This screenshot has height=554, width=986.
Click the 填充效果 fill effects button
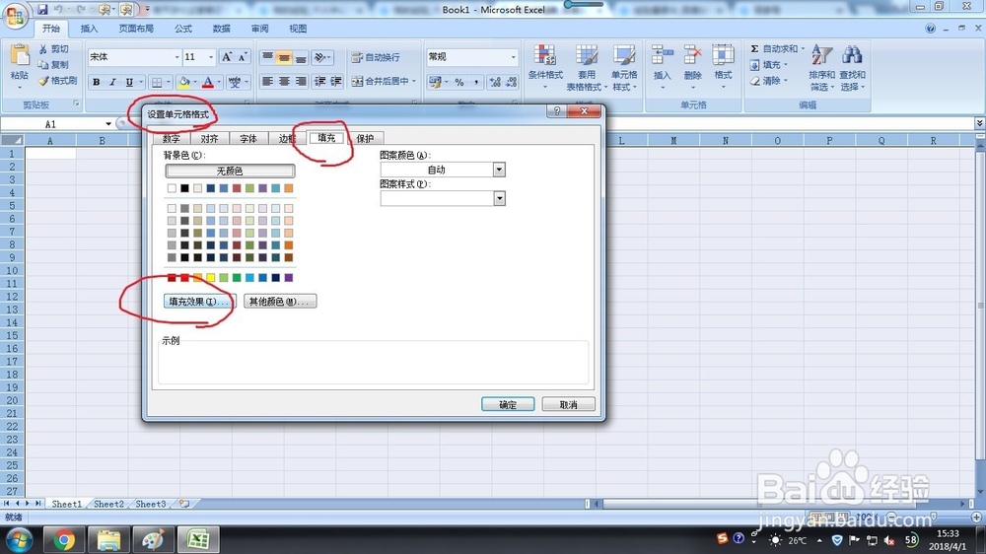click(x=199, y=302)
